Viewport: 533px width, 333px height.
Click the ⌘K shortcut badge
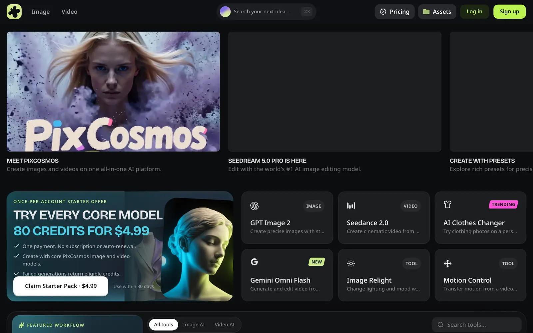click(307, 12)
